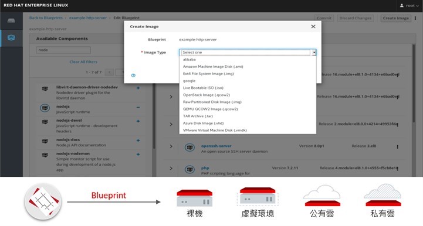This screenshot has height=226, width=423.
Task: Click the nodejs-docs package icon
Action: point(45,141)
